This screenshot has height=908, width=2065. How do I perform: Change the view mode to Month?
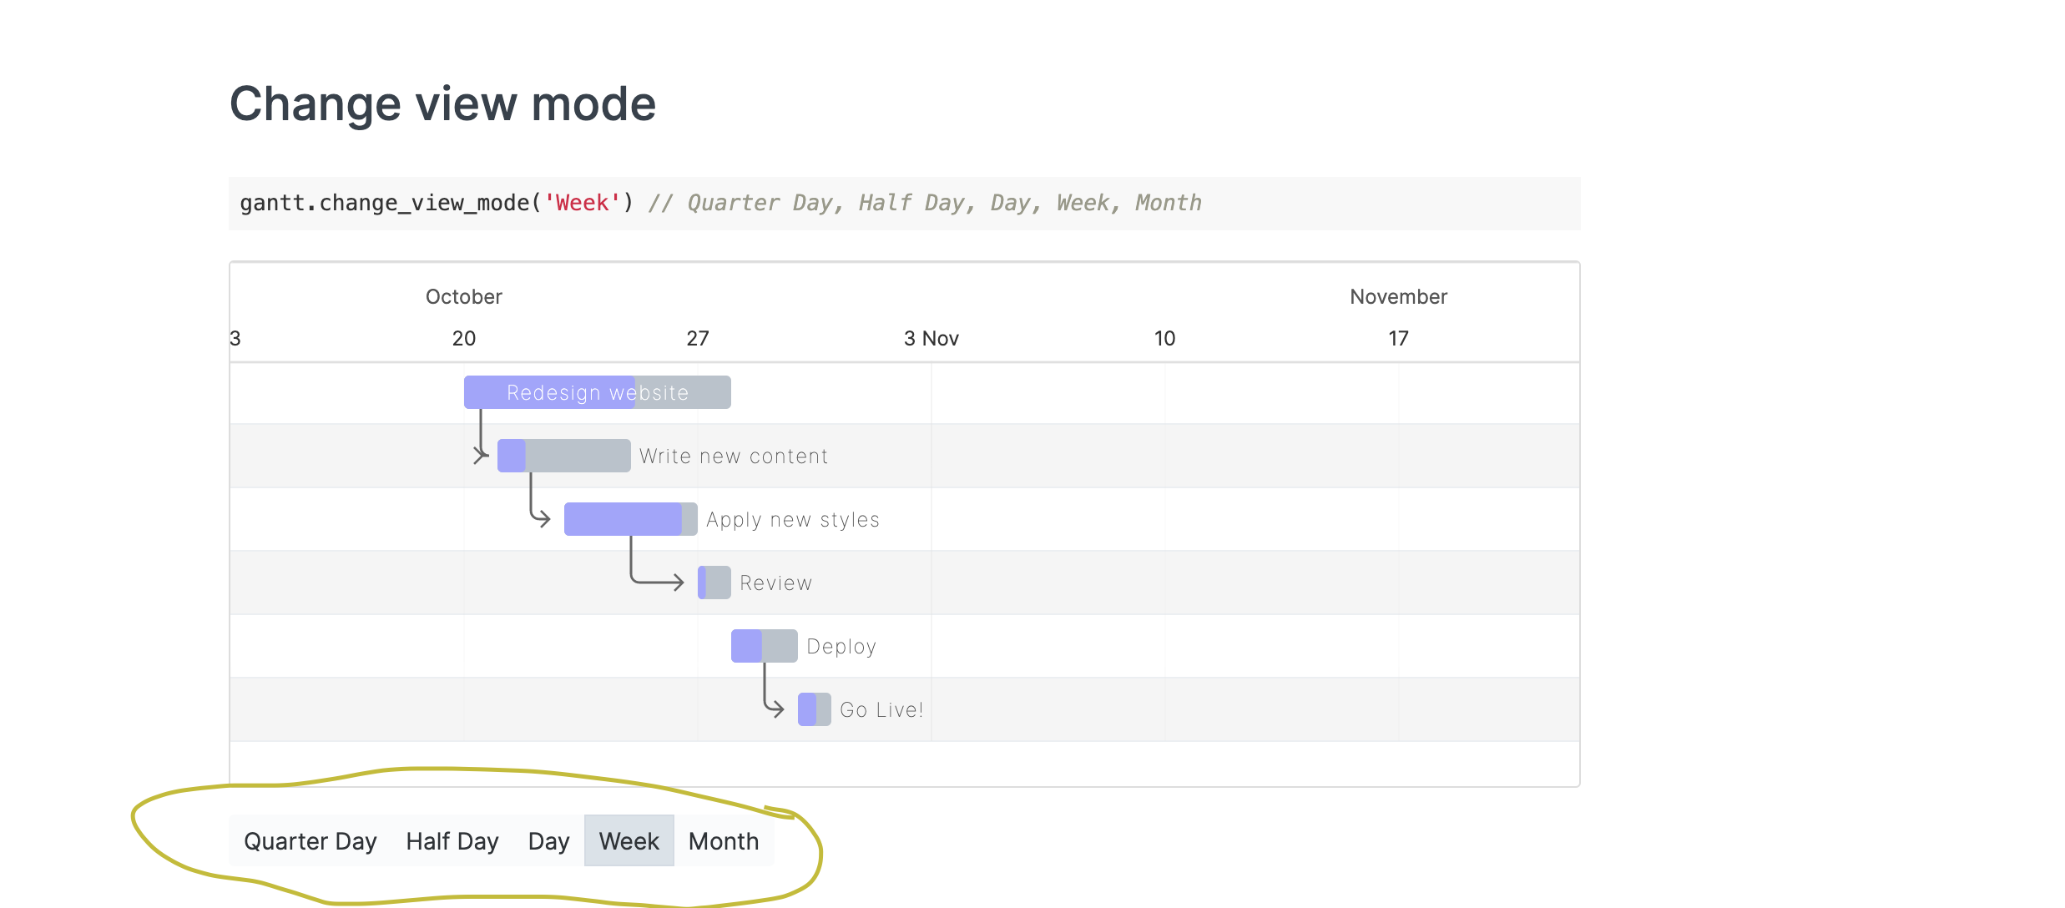(x=723, y=840)
